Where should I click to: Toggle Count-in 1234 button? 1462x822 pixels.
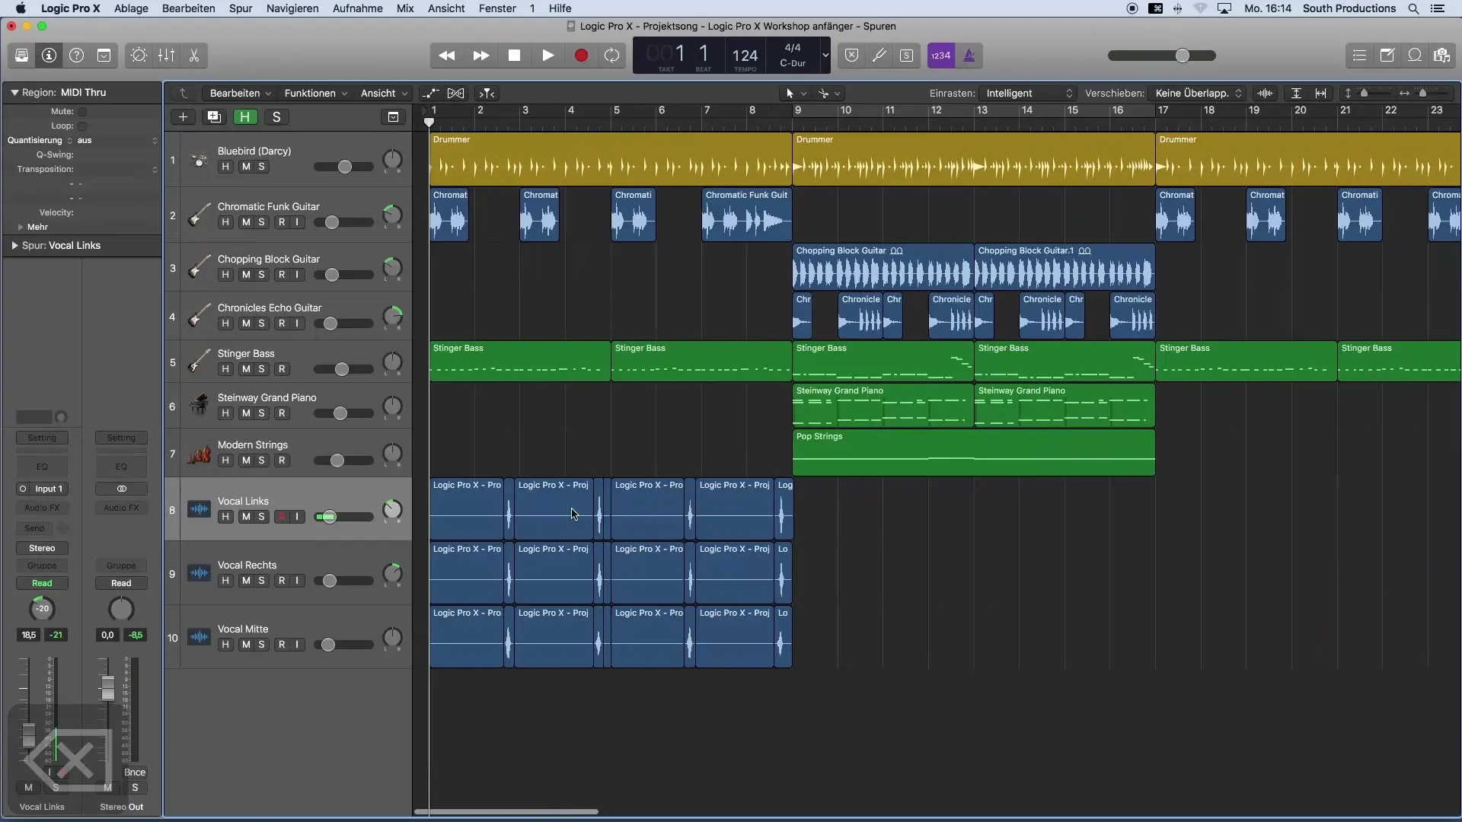coord(941,56)
